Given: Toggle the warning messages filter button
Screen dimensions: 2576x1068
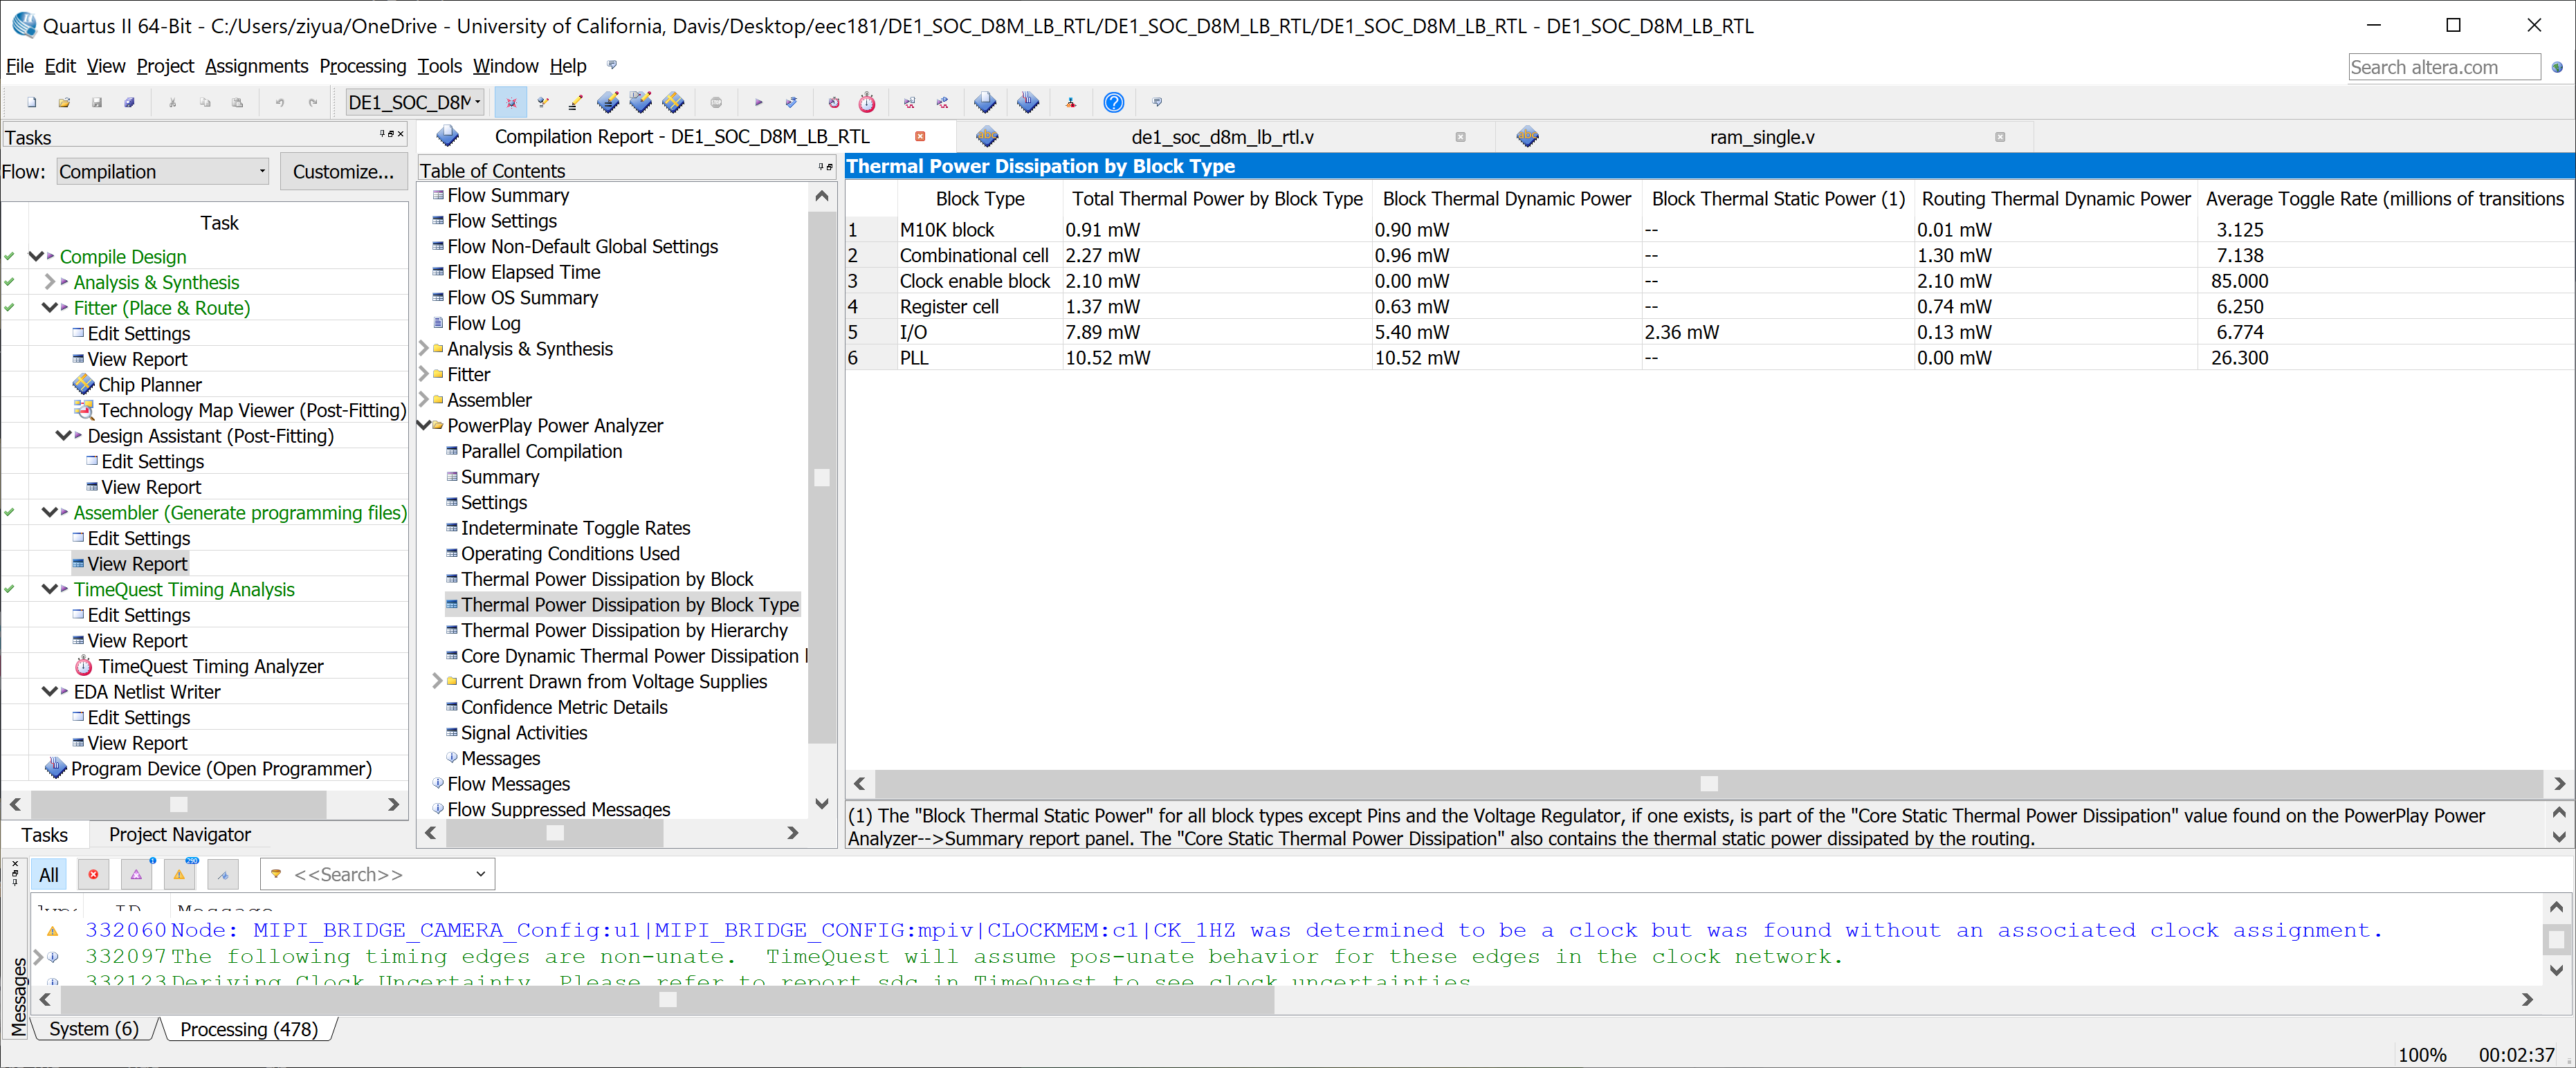Looking at the screenshot, I should pos(180,875).
